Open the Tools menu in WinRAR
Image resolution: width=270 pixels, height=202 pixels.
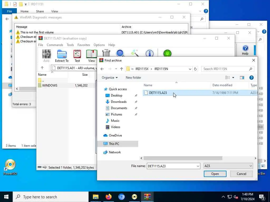tap(70, 45)
